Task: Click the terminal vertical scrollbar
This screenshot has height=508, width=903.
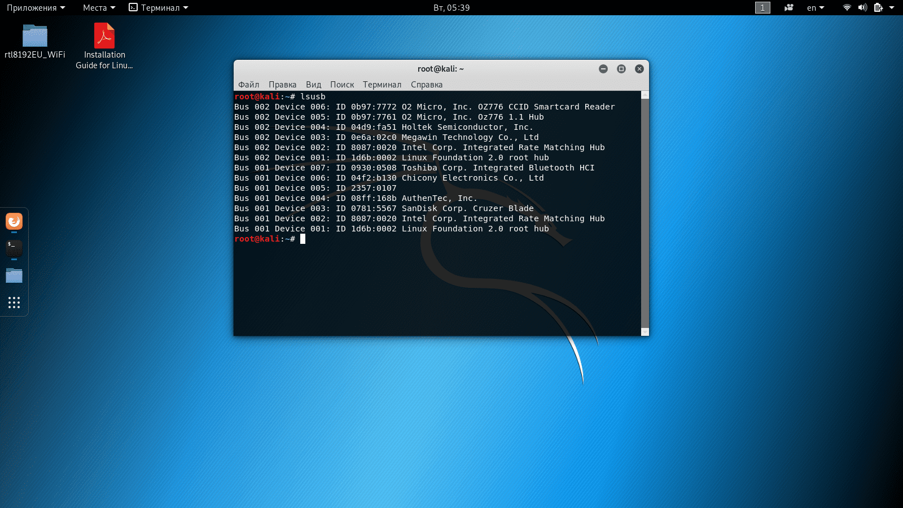Action: pyautogui.click(x=645, y=213)
